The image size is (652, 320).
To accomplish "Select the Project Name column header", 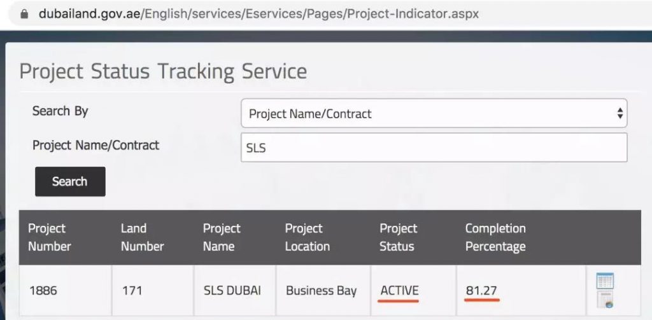I will pyautogui.click(x=222, y=237).
